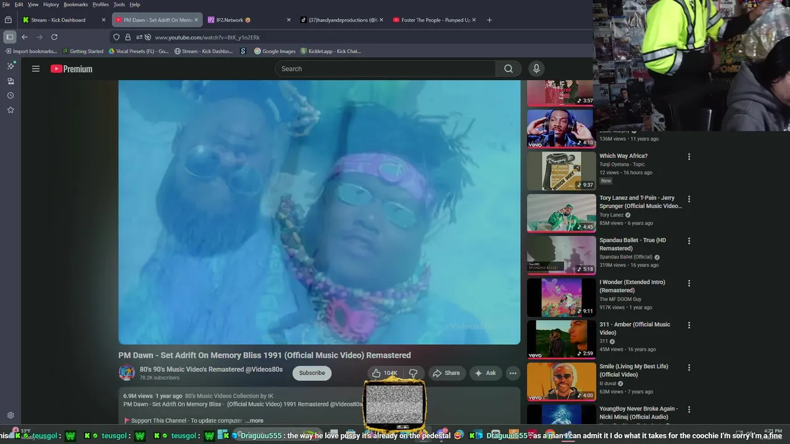
Task: Open more actions ellipsis beside Ask
Action: (x=512, y=373)
